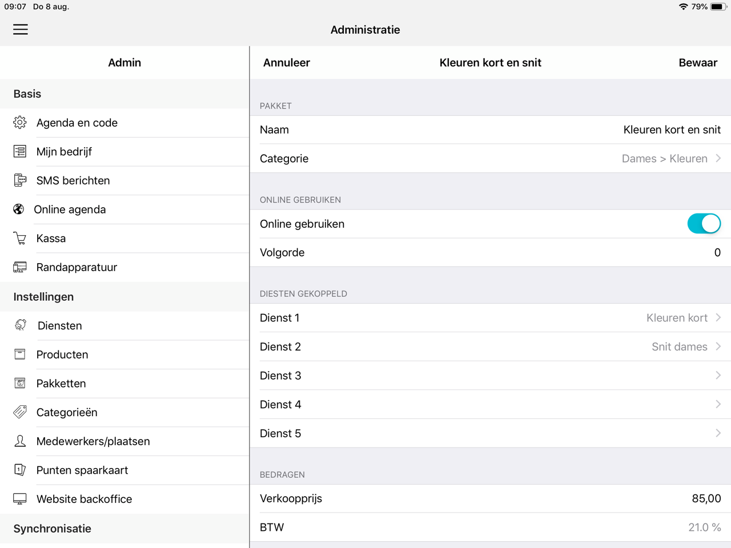The image size is (731, 548).
Task: Open Website backoffice item
Action: [x=124, y=499]
